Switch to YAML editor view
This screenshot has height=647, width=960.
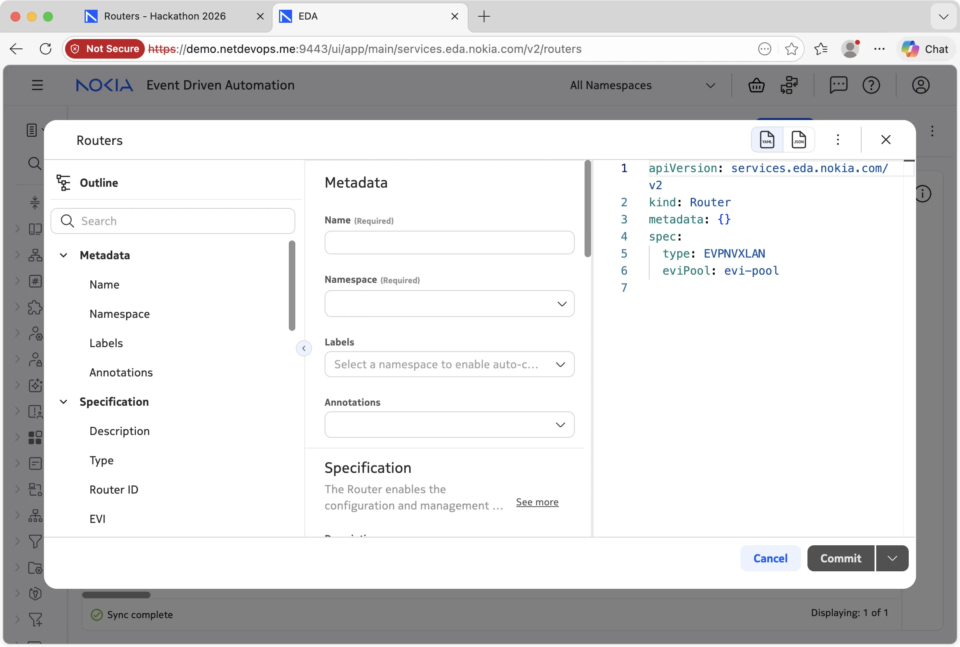coord(767,140)
